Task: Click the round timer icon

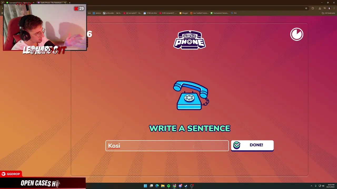Action: point(297,34)
